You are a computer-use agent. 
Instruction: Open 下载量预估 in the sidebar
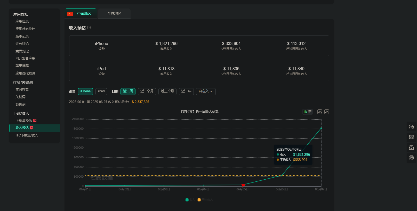[24, 121]
